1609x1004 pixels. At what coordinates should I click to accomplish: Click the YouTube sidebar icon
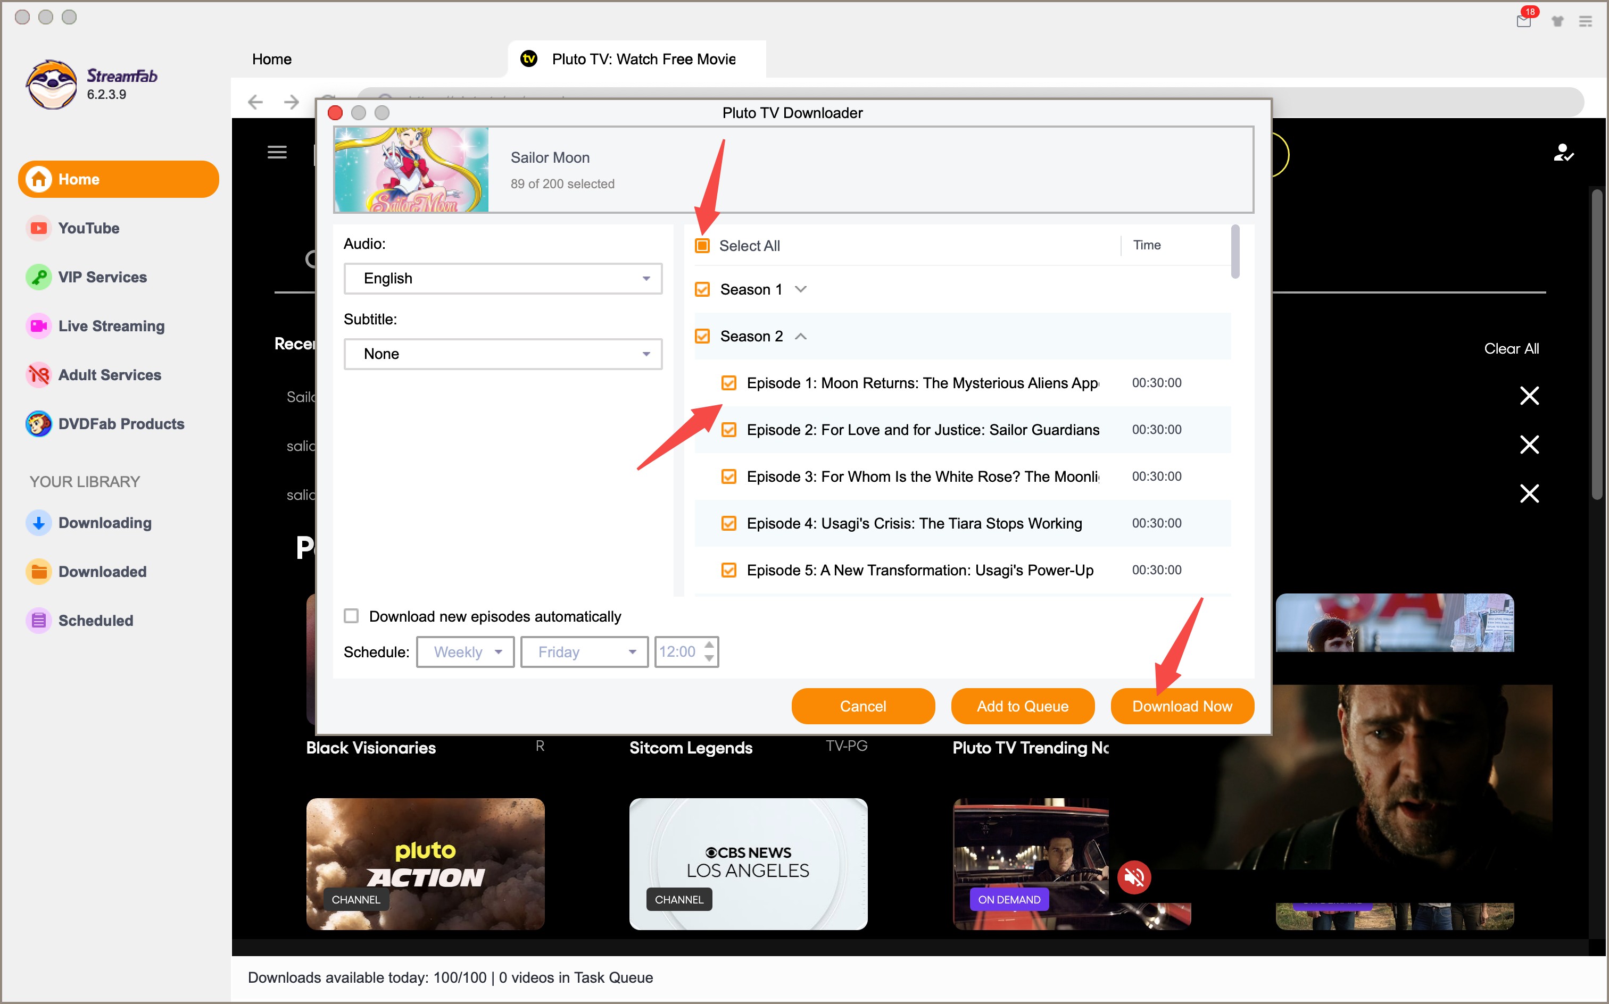[38, 228]
